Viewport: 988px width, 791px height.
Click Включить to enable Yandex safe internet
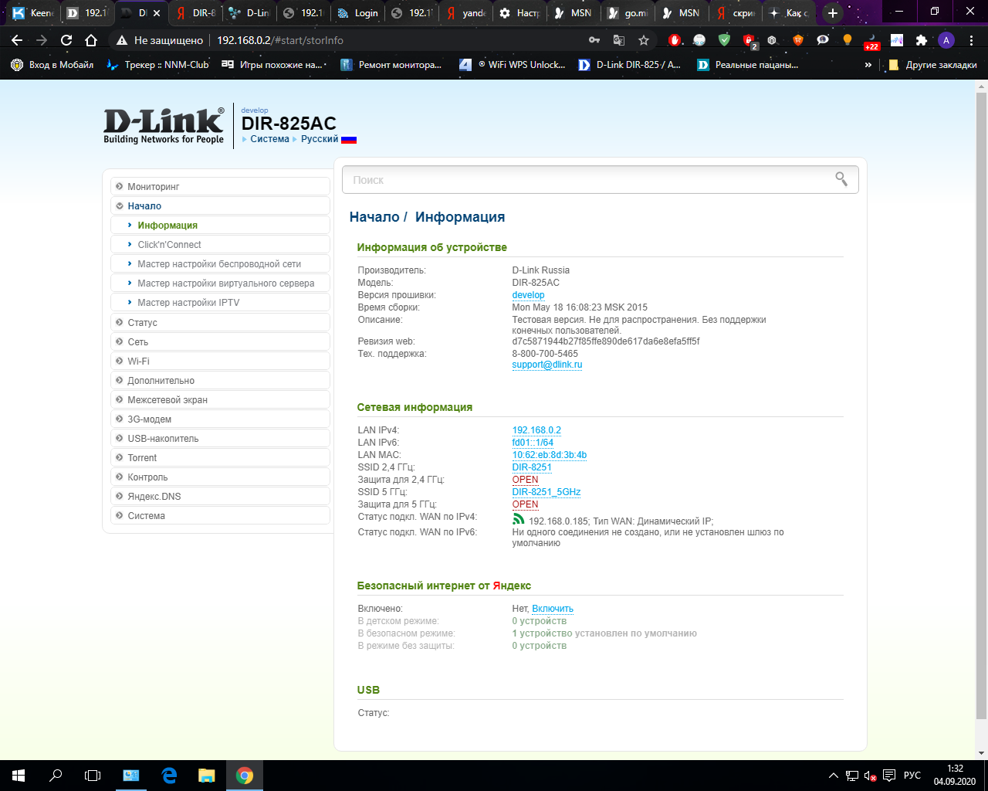(x=553, y=609)
